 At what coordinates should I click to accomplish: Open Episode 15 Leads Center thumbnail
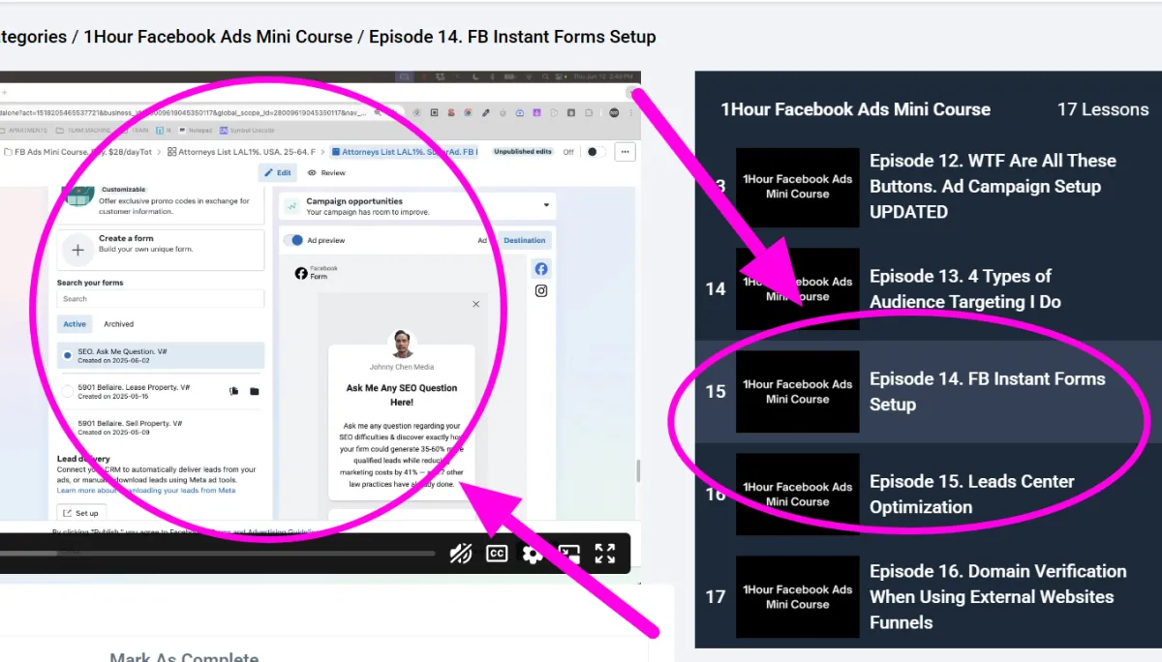(x=798, y=494)
